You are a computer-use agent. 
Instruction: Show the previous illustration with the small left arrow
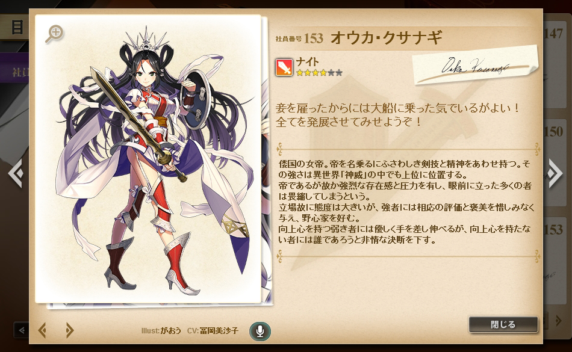pos(42,330)
